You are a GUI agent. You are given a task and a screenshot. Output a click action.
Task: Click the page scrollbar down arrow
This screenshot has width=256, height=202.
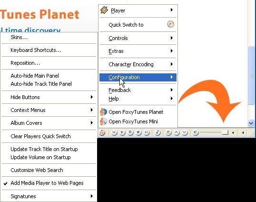point(251,123)
